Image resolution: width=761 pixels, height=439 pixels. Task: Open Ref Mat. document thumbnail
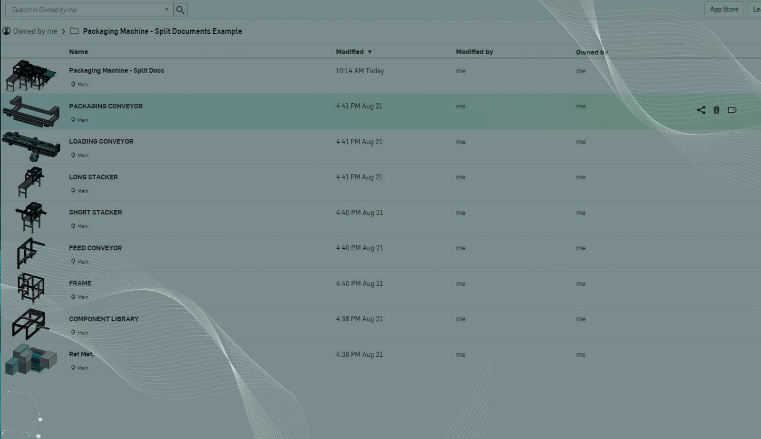[31, 360]
